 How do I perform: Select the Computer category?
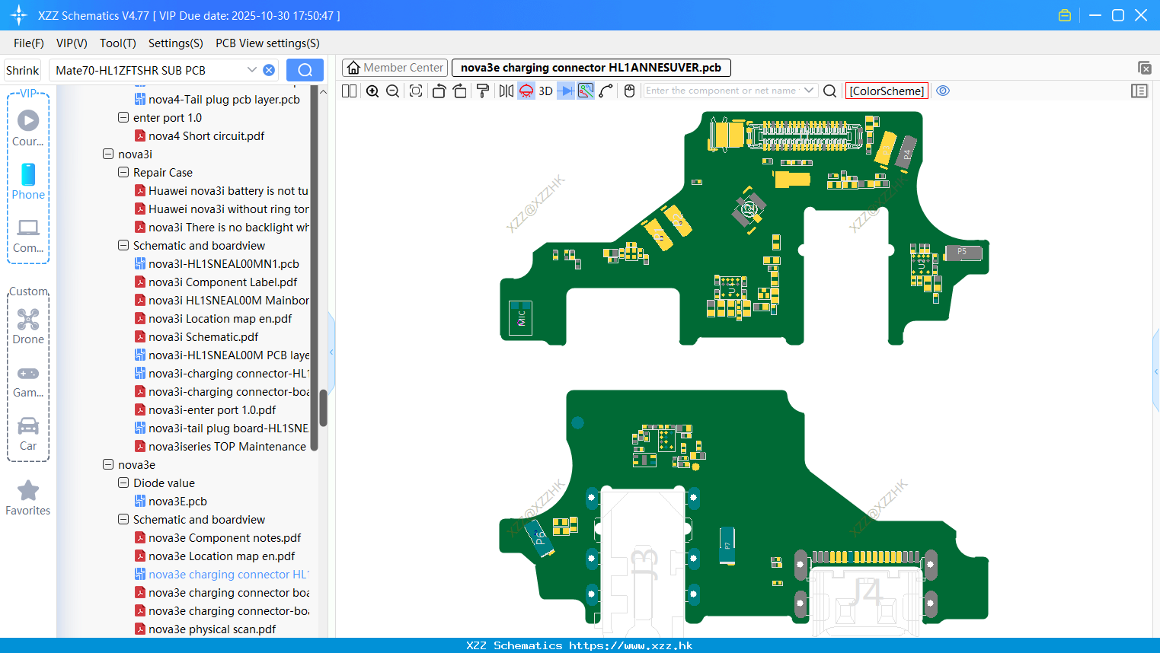point(28,236)
